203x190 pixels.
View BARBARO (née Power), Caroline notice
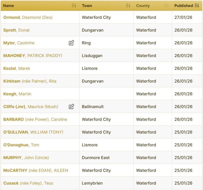pos(35,119)
